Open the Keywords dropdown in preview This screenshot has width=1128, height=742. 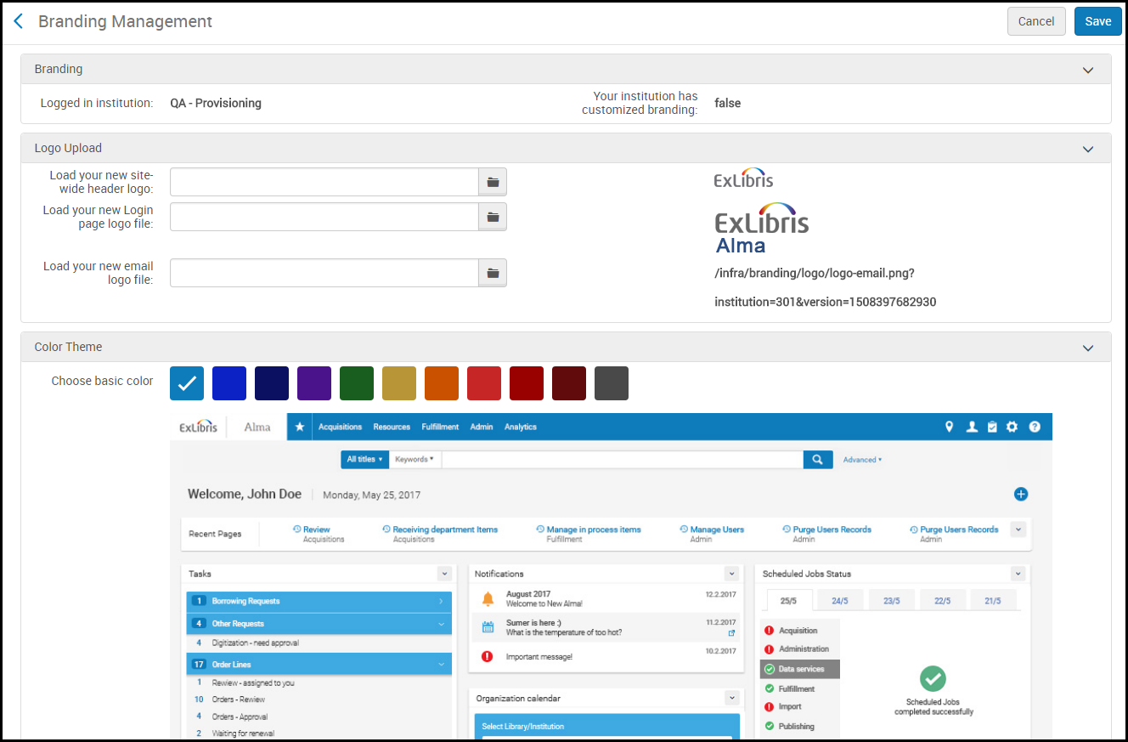pyautogui.click(x=415, y=460)
